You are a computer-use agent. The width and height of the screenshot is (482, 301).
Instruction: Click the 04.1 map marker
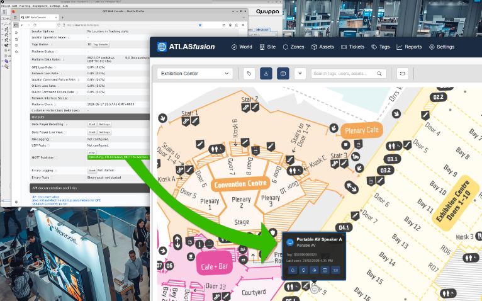pyautogui.click(x=344, y=228)
